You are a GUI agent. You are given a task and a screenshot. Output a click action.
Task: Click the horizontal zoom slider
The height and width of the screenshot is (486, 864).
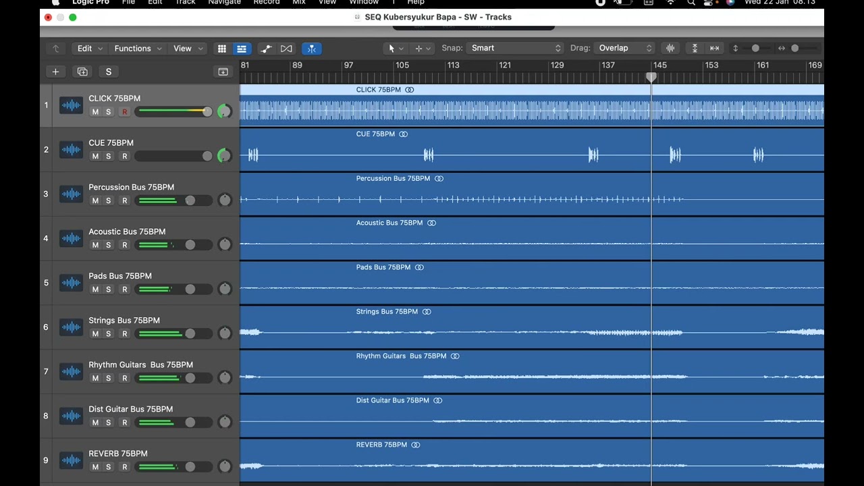[795, 48]
